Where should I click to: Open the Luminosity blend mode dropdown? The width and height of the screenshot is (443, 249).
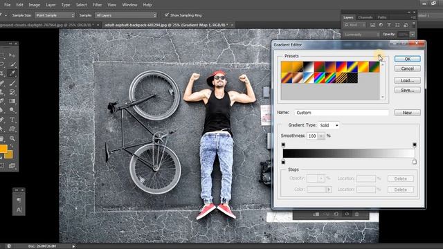click(361, 35)
